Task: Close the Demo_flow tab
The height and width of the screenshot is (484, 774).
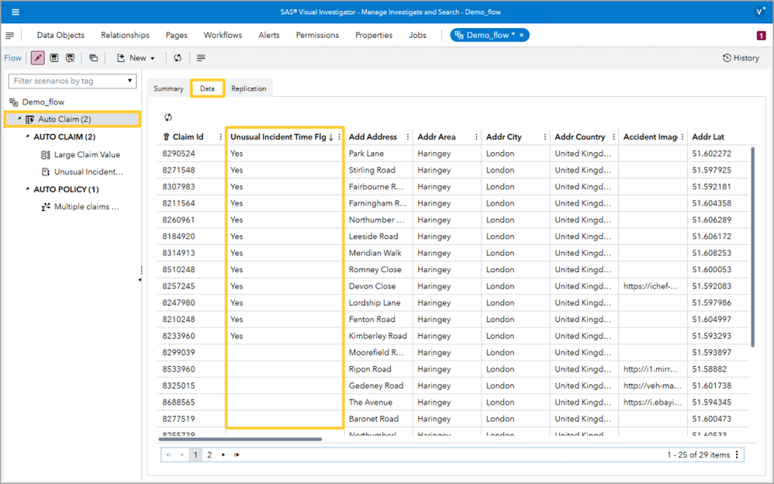Action: 521,35
